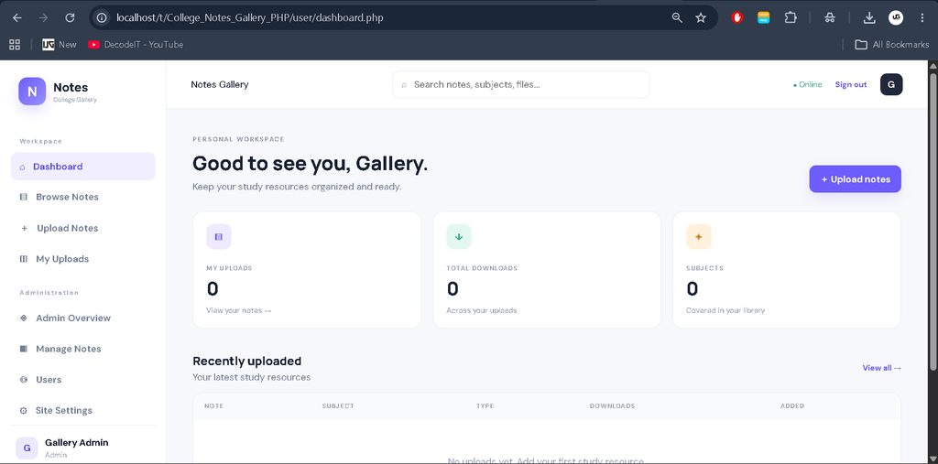Viewport: 938px width, 464px height.
Task: Click the DOWNLOADS column header
Action: pos(612,406)
